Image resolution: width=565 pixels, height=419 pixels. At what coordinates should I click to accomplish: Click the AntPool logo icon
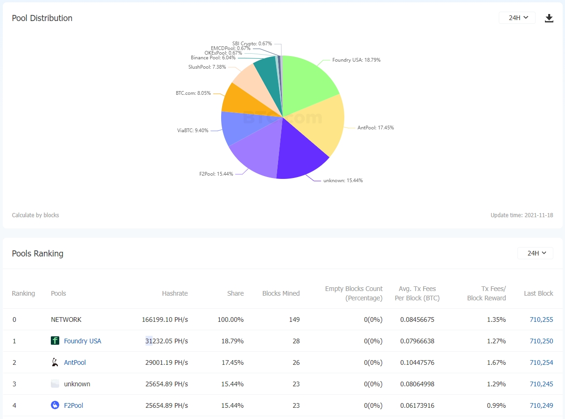(55, 362)
